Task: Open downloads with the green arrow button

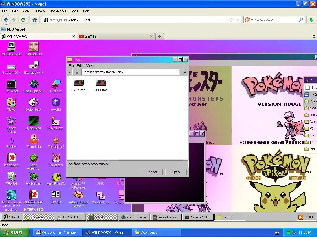Action: [x=311, y=20]
